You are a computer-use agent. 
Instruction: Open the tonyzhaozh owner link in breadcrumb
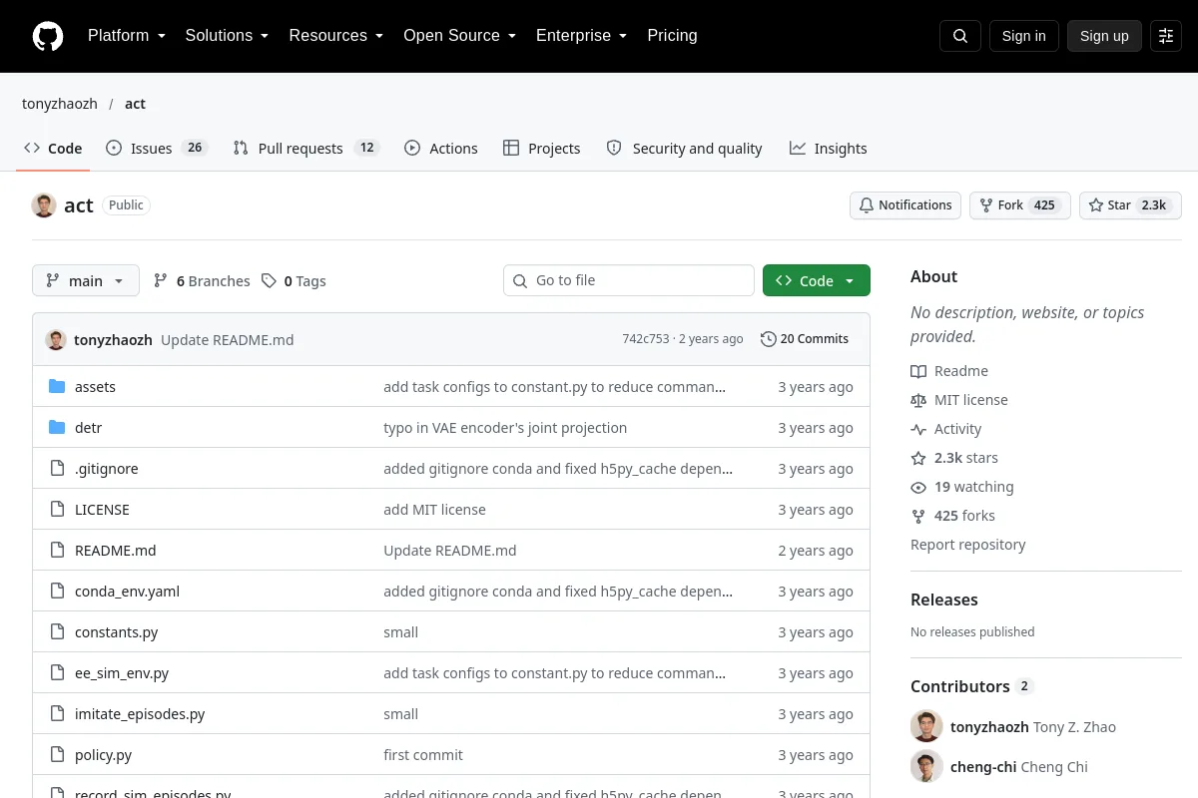[60, 104]
